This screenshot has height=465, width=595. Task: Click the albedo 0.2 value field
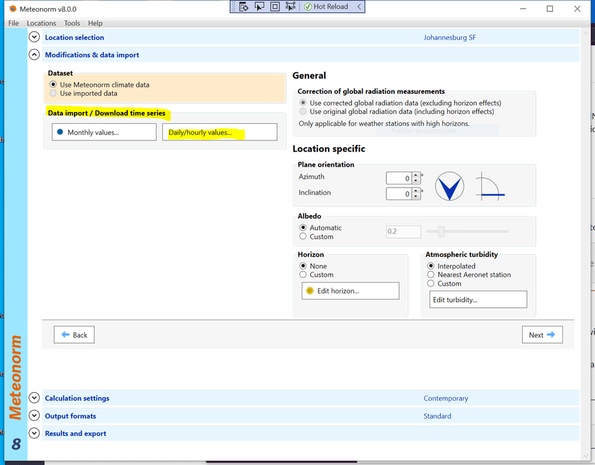coord(404,232)
